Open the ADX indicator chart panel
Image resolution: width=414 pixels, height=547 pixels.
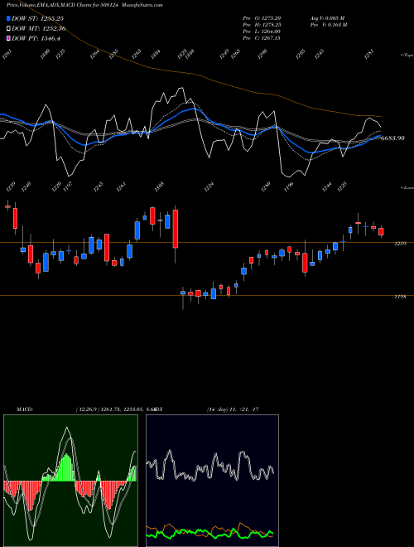click(212, 481)
